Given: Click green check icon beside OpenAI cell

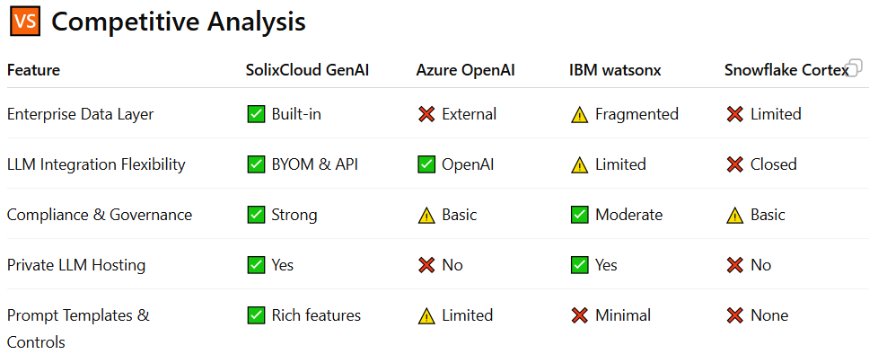Looking at the screenshot, I should click(426, 164).
